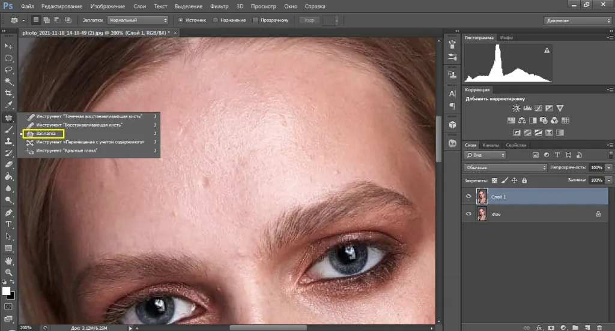Select the Pen tool
Image resolution: width=615 pixels, height=331 pixels.
pyautogui.click(x=8, y=213)
